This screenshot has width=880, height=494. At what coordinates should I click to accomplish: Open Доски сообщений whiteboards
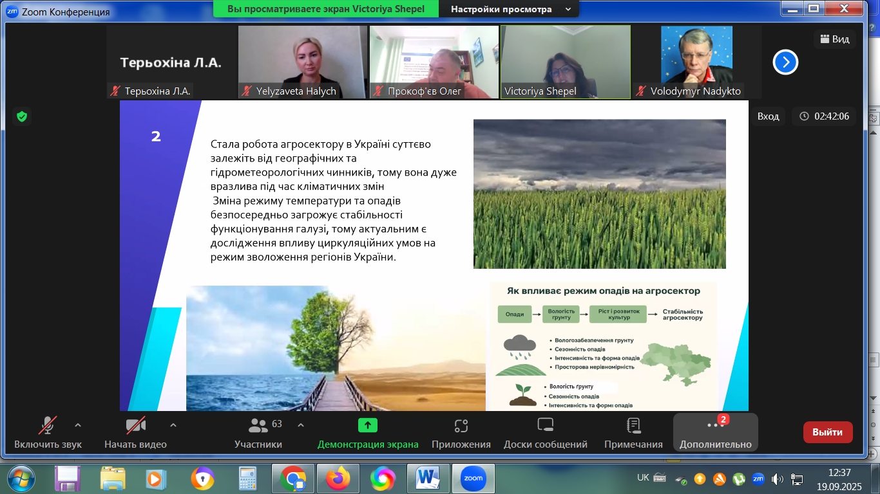pyautogui.click(x=545, y=425)
